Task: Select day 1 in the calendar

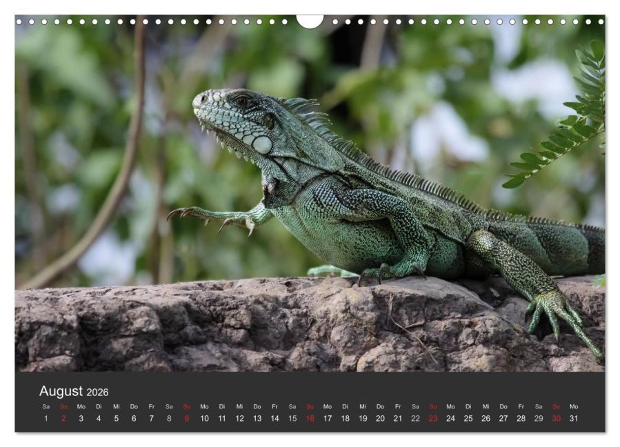Action: [x=46, y=419]
